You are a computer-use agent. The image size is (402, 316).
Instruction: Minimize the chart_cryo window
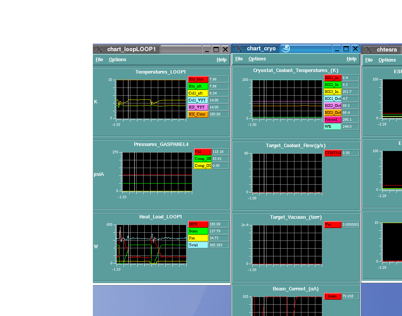337,49
